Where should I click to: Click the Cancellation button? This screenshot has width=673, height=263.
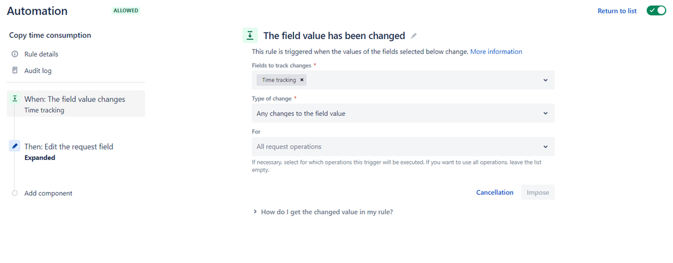tap(495, 192)
